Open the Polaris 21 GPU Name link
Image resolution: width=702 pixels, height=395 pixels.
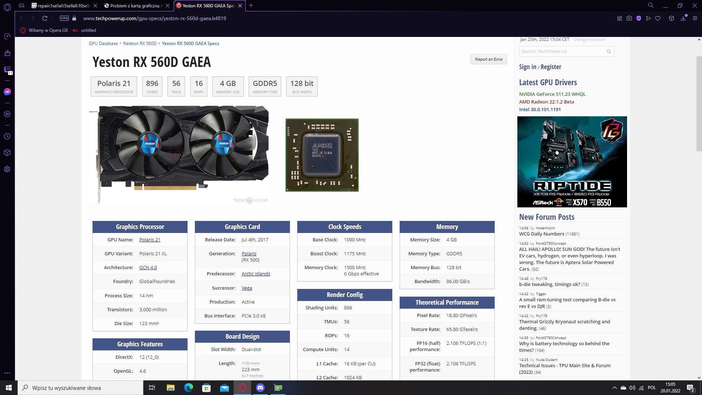[x=150, y=240]
